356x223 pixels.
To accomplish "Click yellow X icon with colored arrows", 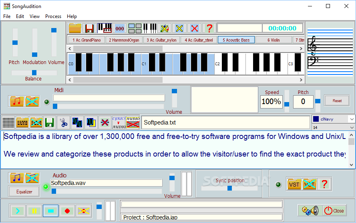I will (165, 28).
